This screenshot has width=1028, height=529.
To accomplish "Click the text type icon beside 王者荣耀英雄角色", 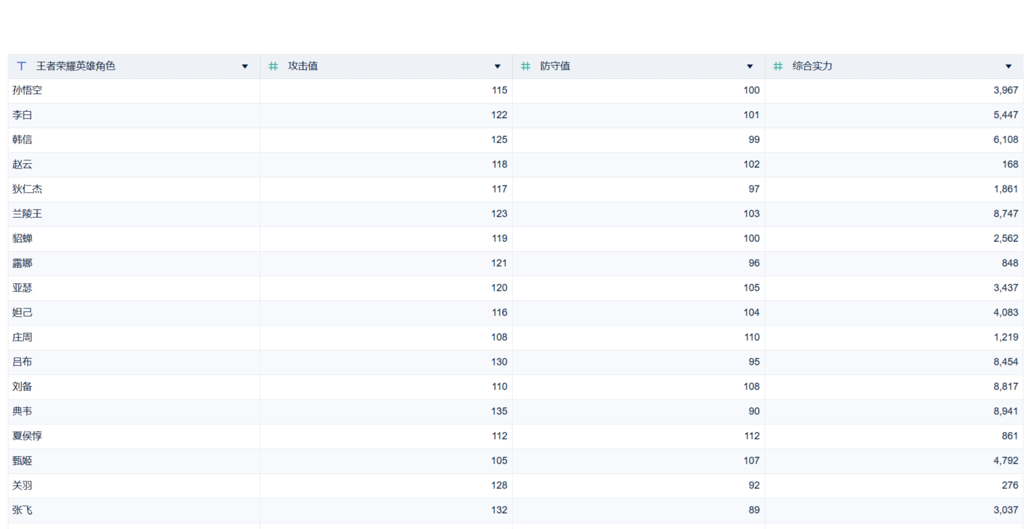I will [21, 66].
